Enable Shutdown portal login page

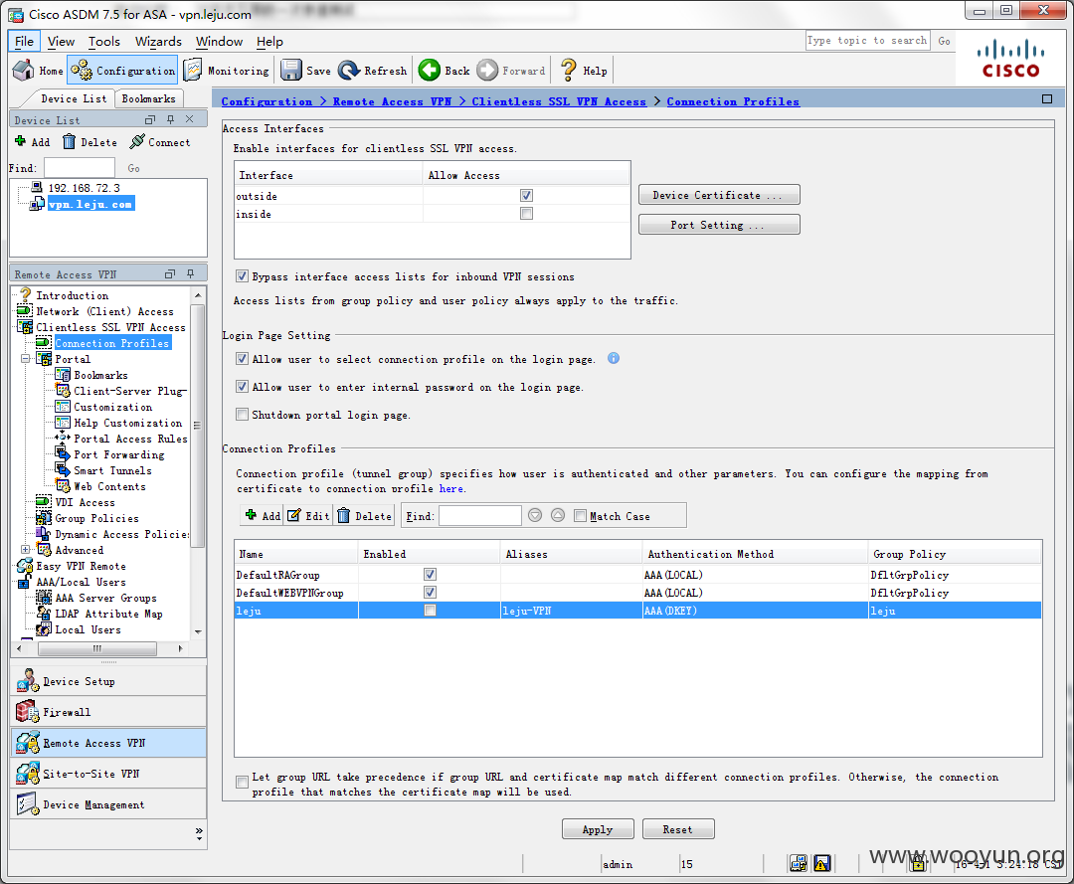[242, 415]
